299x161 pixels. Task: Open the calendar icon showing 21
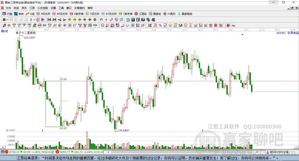tap(128, 20)
